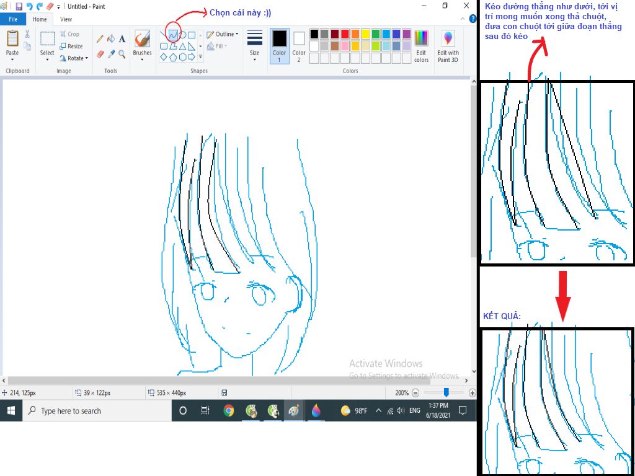Click the zoom out minus button

[415, 392]
